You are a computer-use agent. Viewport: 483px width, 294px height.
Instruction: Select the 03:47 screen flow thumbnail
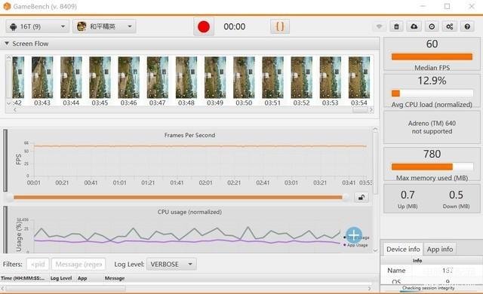pos(158,81)
